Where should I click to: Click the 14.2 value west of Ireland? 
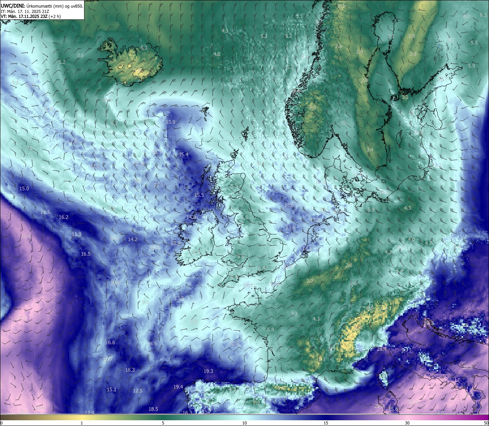pos(133,239)
